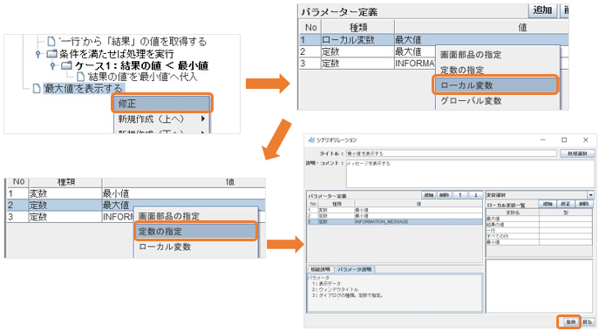
Task: Click the 処理選択 button
Action: [x=577, y=153]
